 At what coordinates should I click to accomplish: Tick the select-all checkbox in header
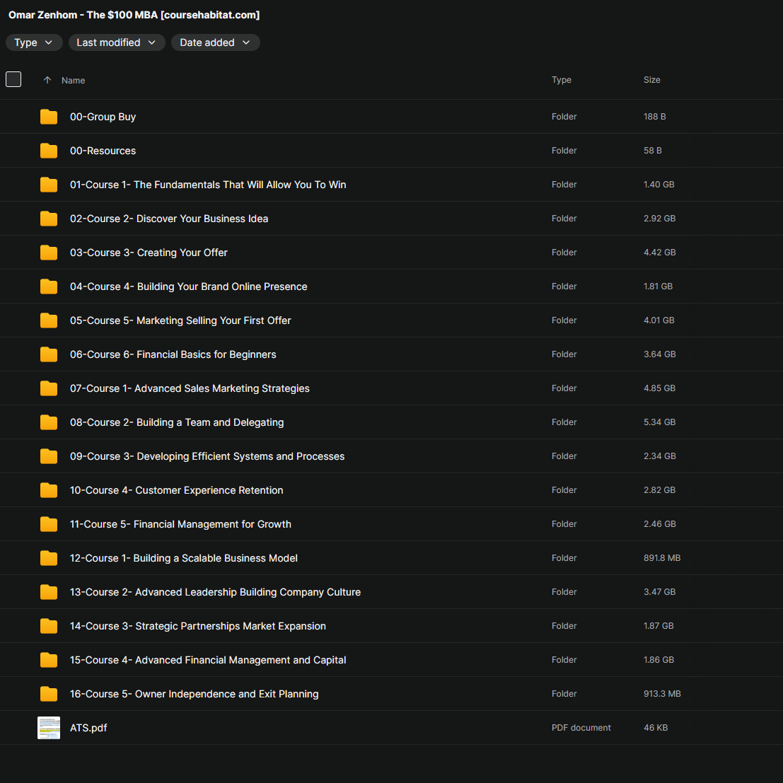tap(13, 79)
